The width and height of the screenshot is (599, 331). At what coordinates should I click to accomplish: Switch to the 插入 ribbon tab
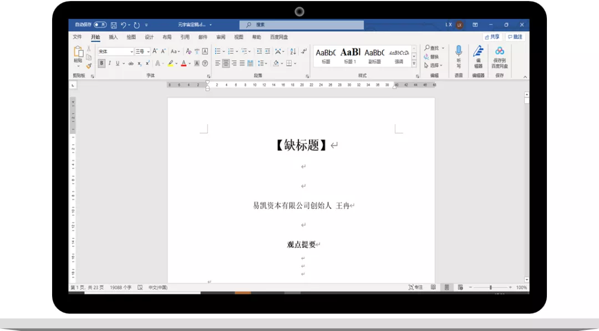point(113,37)
